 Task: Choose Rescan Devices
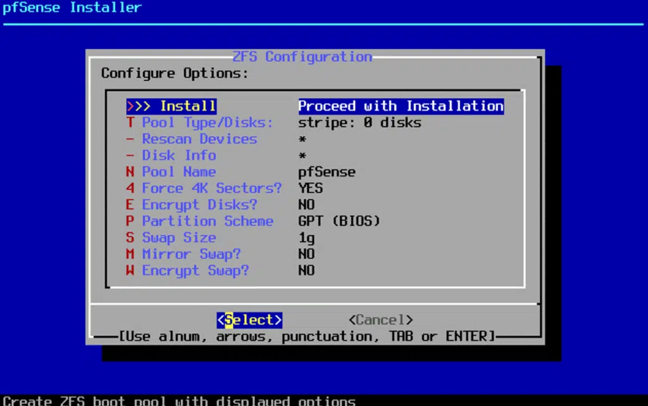[199, 139]
